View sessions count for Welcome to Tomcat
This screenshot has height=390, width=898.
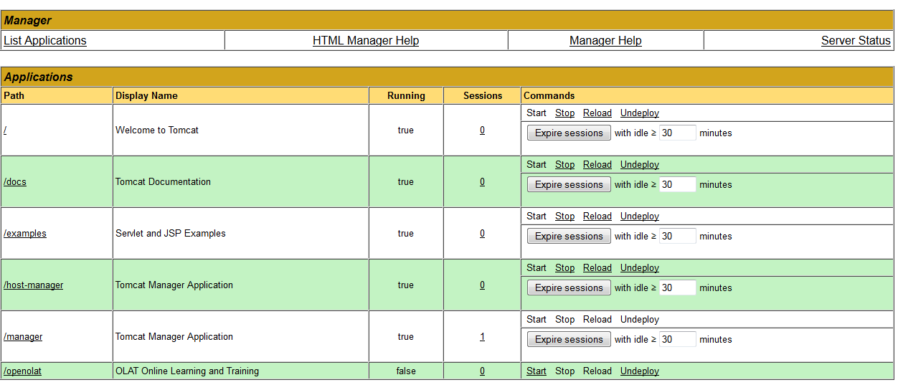(482, 130)
